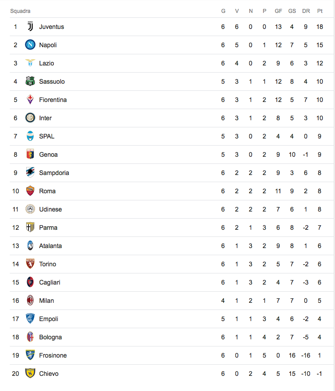
Task: Click the Lazio eagle crest
Action: pyautogui.click(x=30, y=63)
